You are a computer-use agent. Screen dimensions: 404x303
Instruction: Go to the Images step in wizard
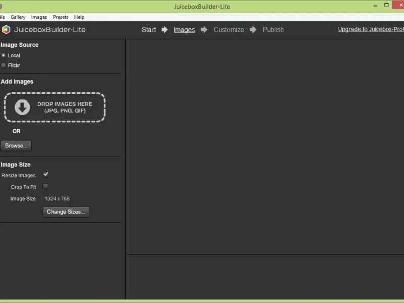[x=184, y=30]
